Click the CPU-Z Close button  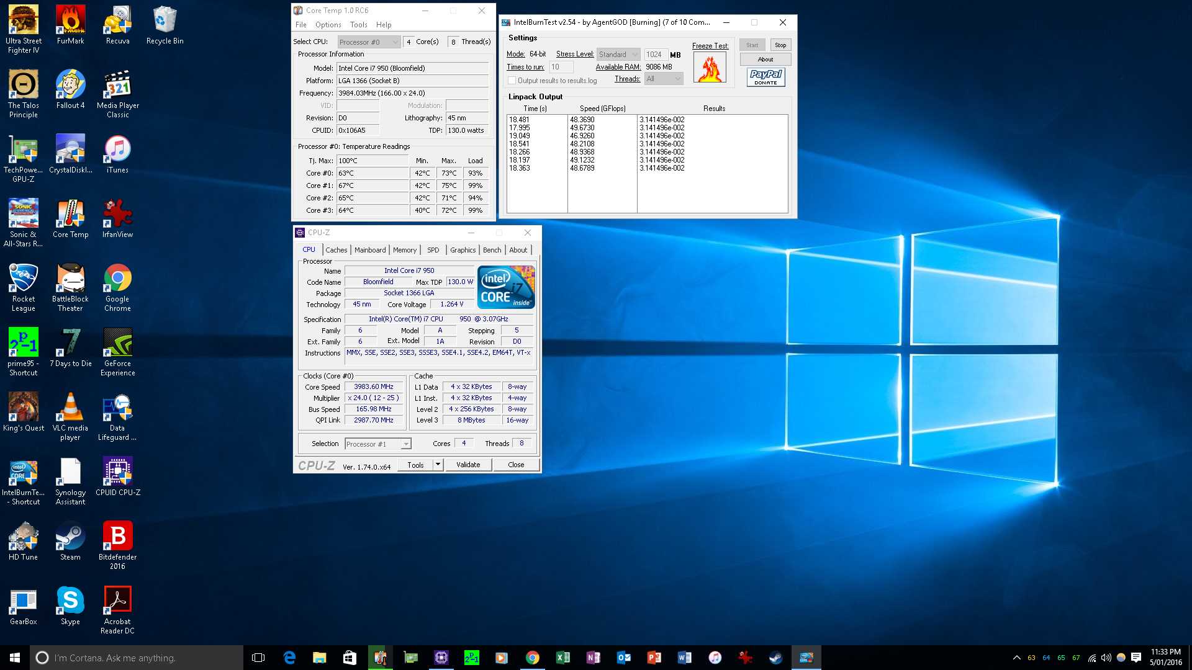point(516,465)
